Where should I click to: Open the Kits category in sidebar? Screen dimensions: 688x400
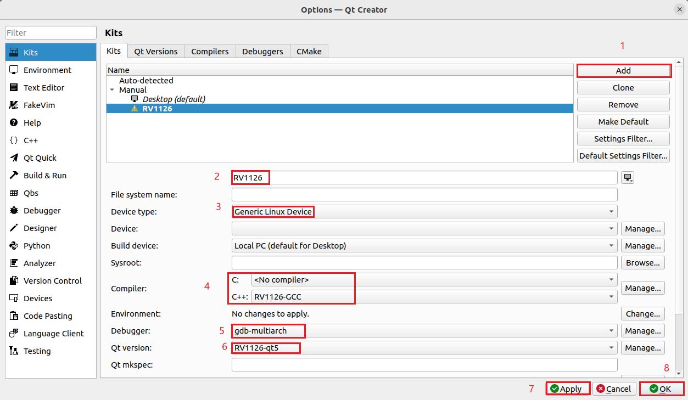(x=51, y=53)
